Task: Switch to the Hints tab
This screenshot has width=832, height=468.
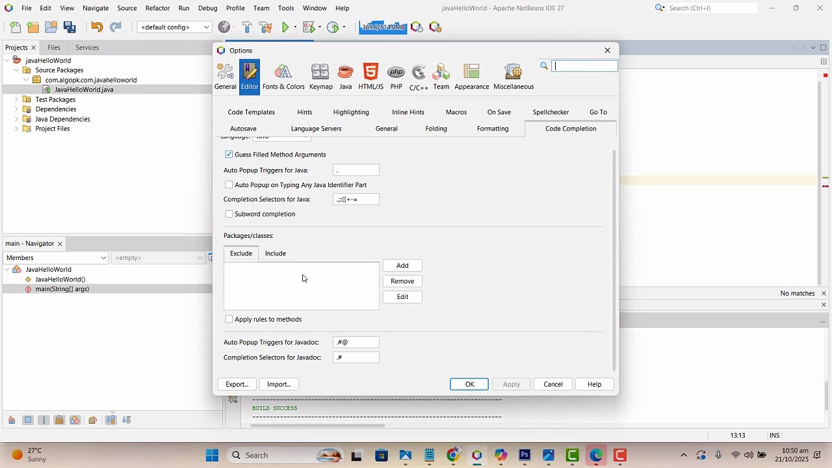Action: click(x=305, y=112)
